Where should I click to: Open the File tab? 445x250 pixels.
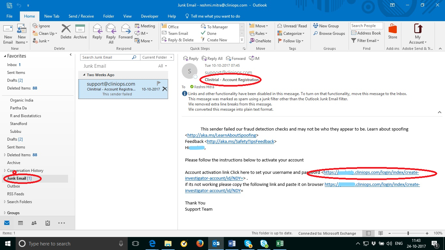tap(9, 16)
